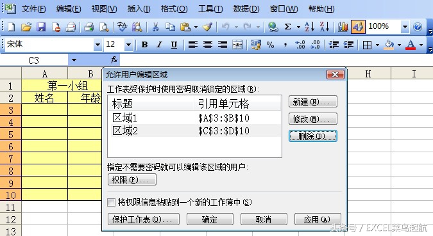433x236 pixels.
Task: Open the 格式(O) menu
Action: [174, 9]
